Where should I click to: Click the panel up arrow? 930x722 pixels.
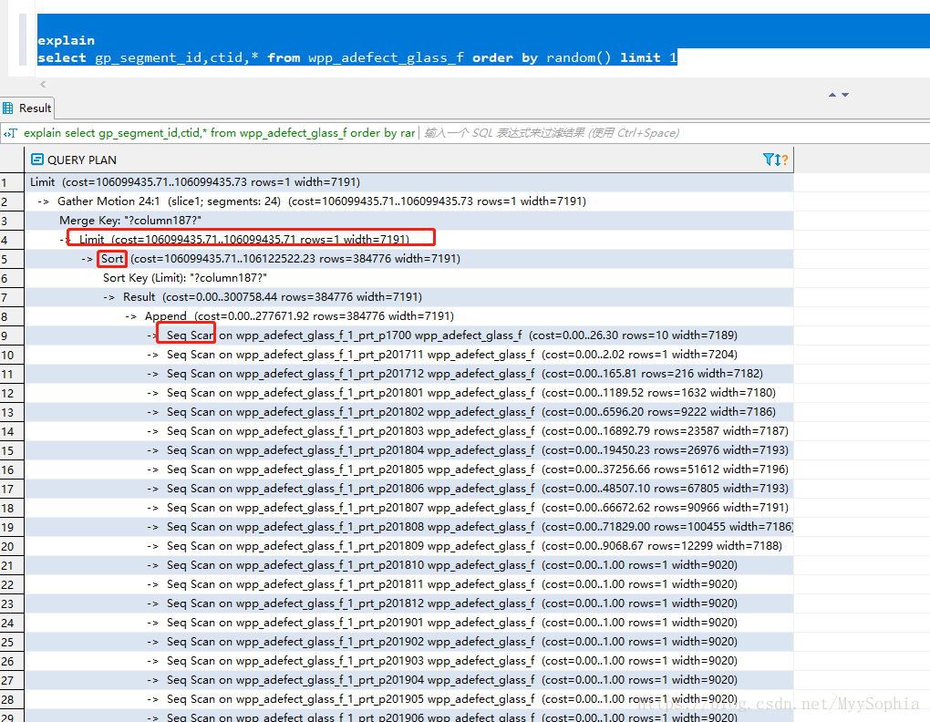click(832, 95)
